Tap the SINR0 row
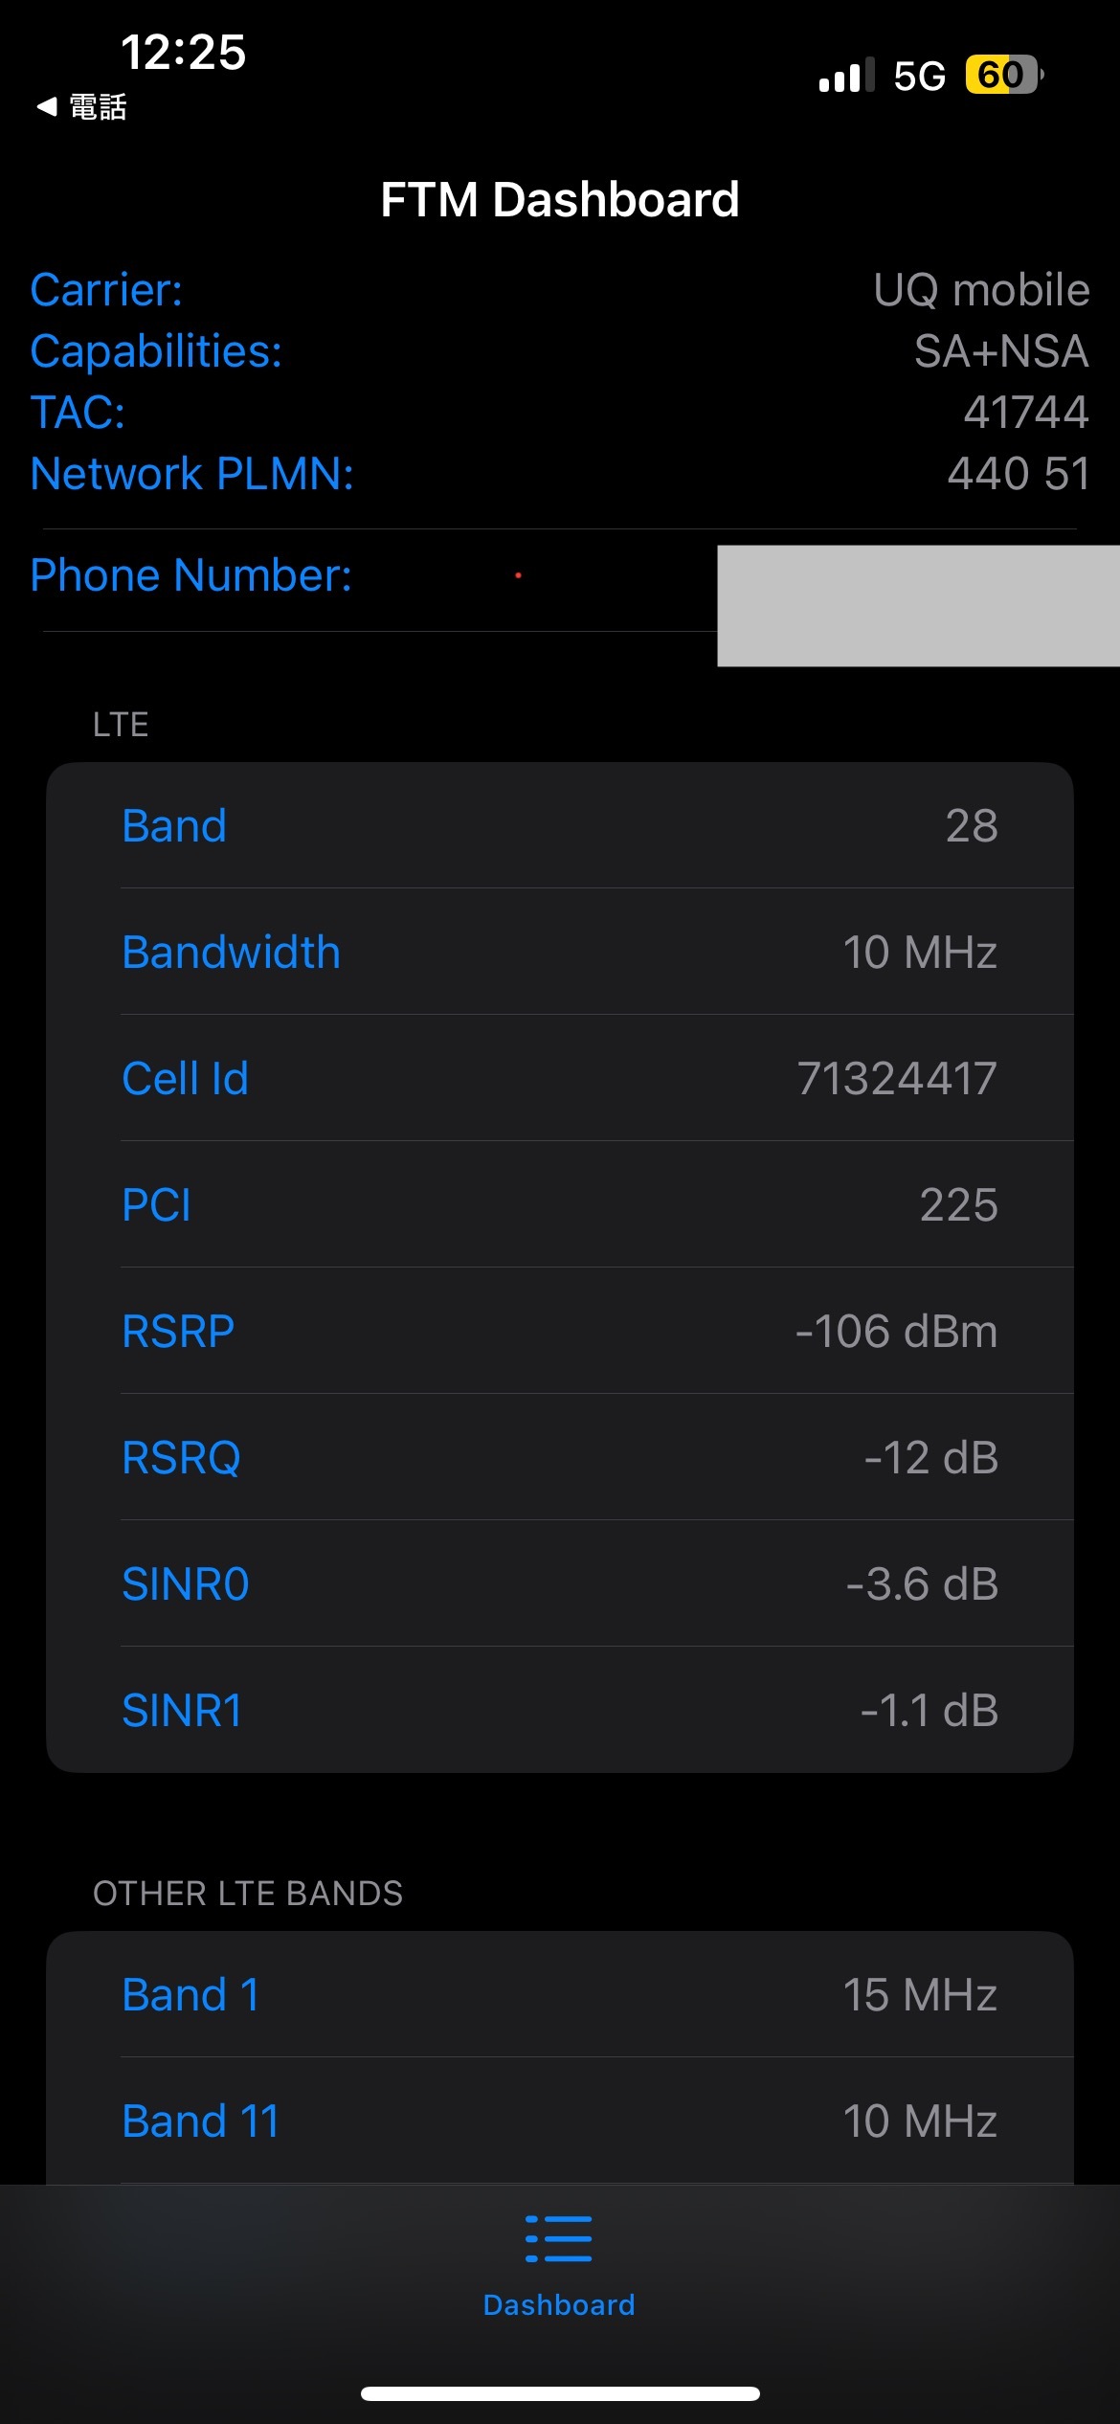Screen dimensions: 1120x2424 click(x=559, y=1583)
